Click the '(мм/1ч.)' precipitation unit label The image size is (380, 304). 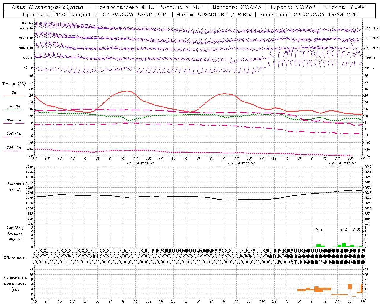15,239
